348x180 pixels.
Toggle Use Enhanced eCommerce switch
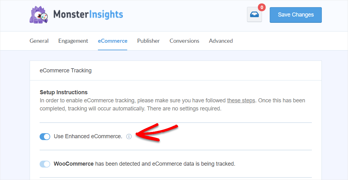tap(45, 137)
